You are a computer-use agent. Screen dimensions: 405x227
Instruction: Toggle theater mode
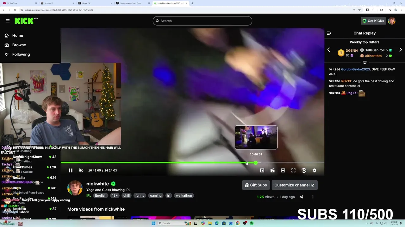point(283,170)
